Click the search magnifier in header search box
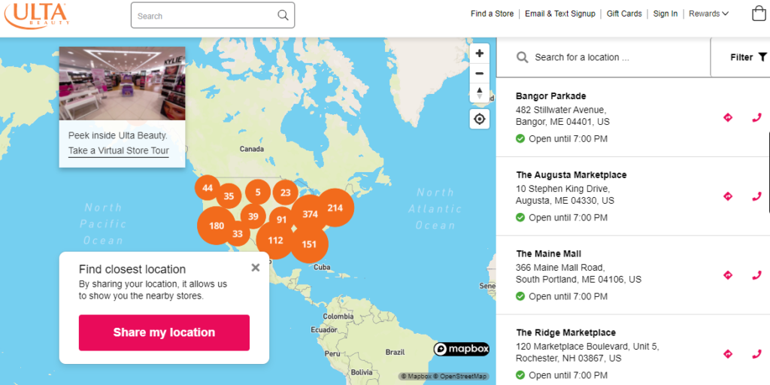Screen dimensions: 770x385 pos(283,15)
